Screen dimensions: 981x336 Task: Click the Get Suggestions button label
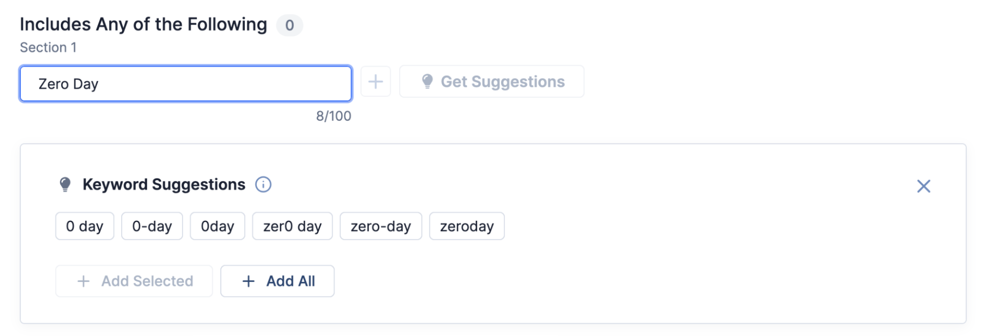click(x=503, y=81)
